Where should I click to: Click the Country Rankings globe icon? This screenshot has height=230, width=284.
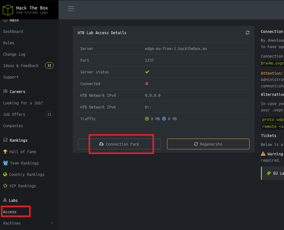coord(5,174)
